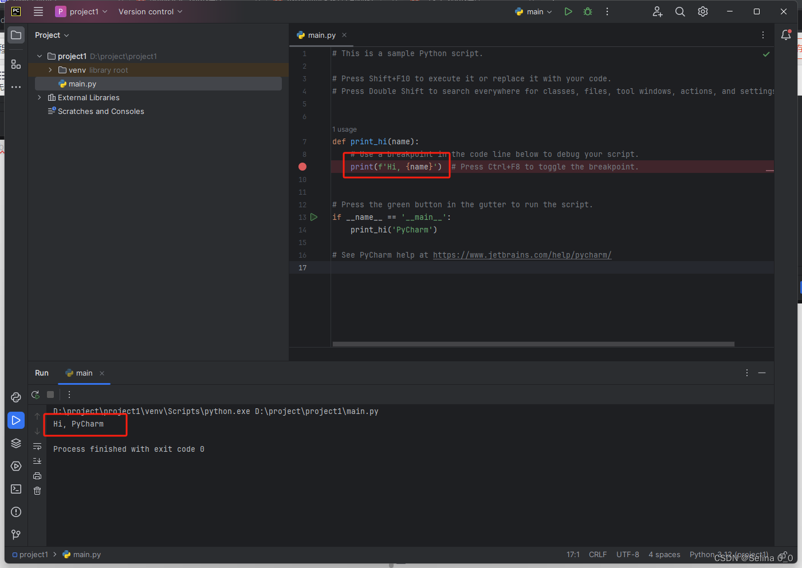802x568 pixels.
Task: Open the Terminal tool window
Action: click(15, 488)
